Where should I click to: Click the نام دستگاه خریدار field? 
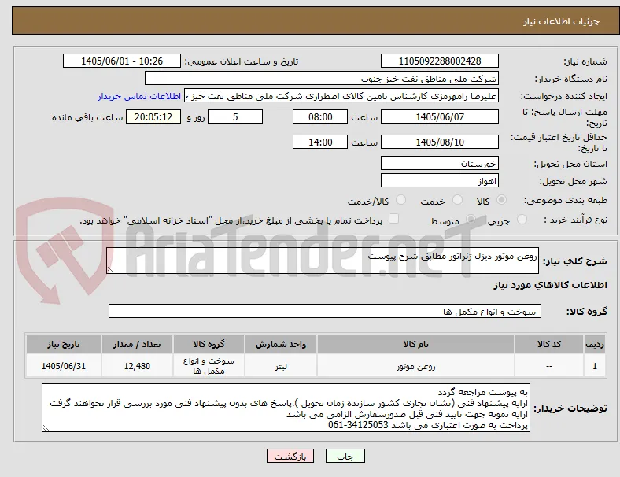(322, 78)
